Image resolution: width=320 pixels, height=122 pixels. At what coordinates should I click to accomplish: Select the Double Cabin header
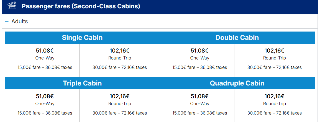(x=237, y=38)
